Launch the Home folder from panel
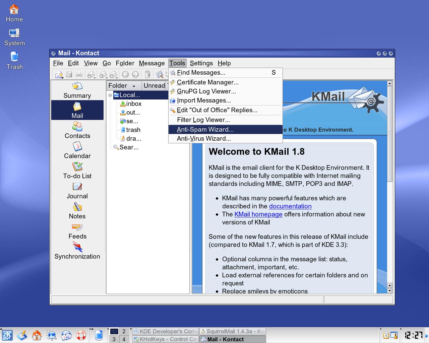This screenshot has width=429, height=343. 37,335
